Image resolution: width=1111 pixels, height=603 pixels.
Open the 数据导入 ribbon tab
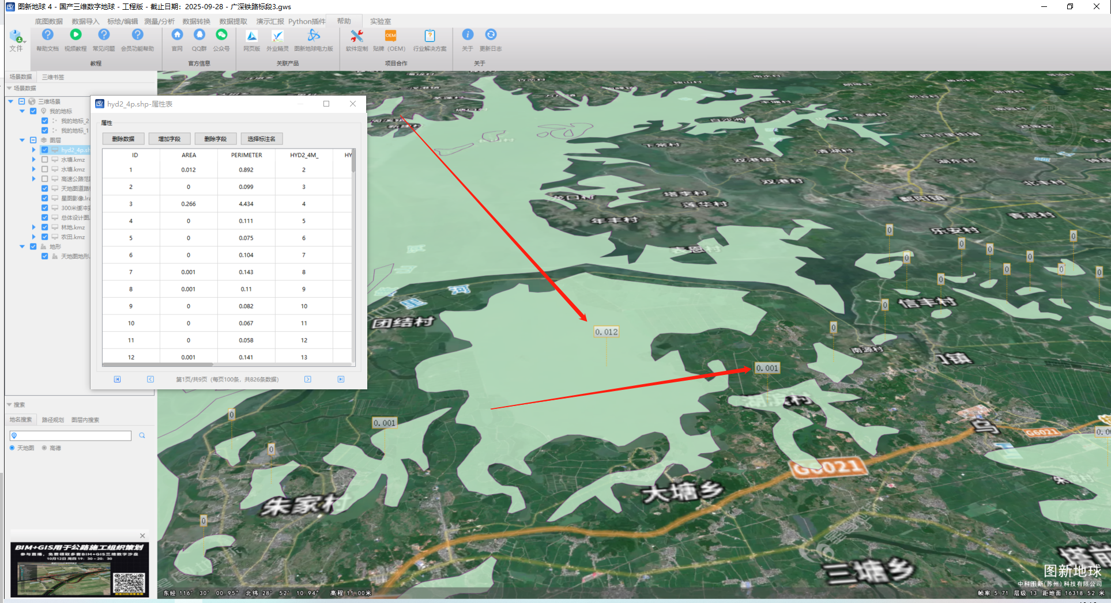[85, 21]
